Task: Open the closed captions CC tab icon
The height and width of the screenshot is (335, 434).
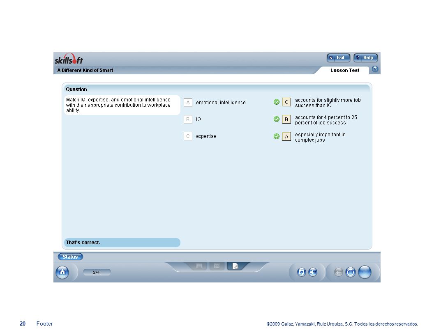Action: click(x=217, y=266)
